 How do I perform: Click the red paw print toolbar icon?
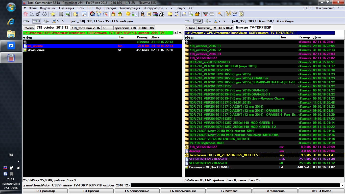(26, 14)
